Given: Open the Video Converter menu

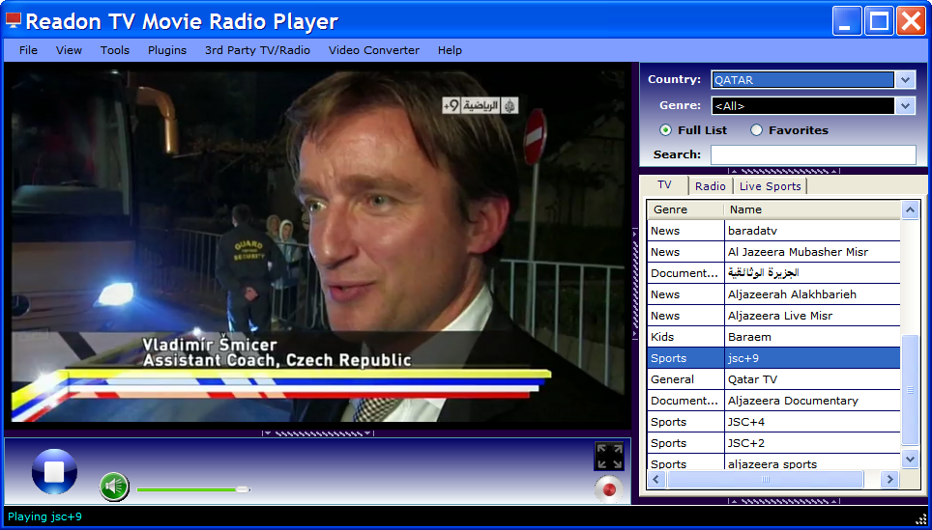Looking at the screenshot, I should click(374, 50).
